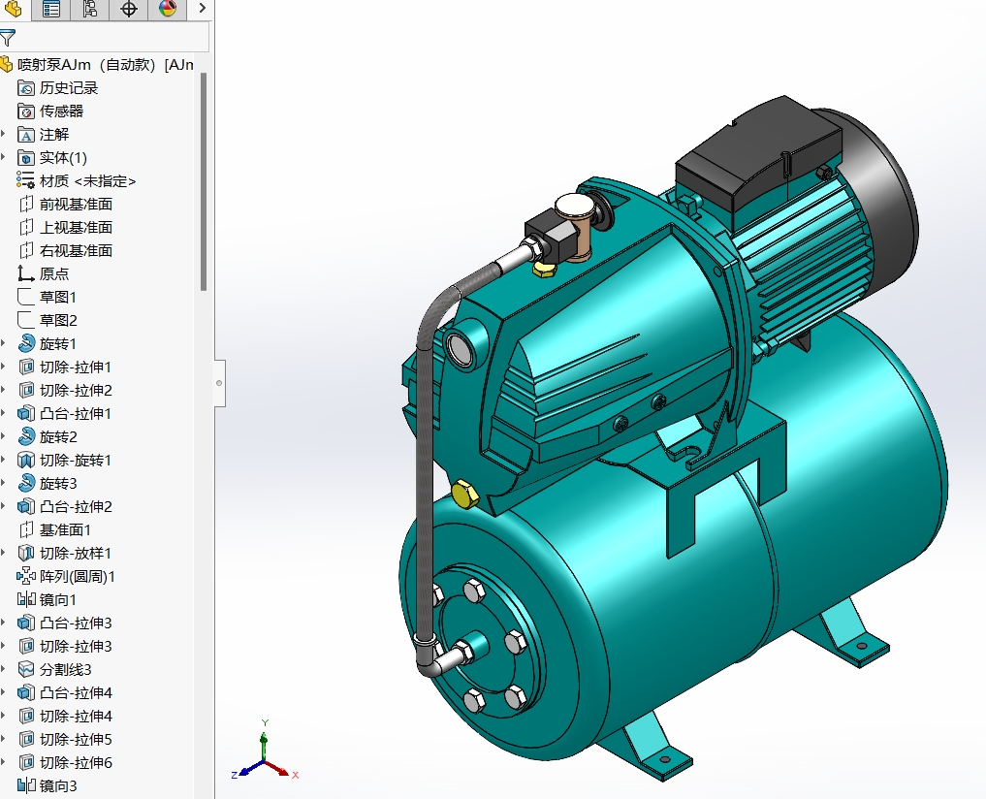The height and width of the screenshot is (799, 986).
Task: Select the 历史记录 folder icon
Action: pyautogui.click(x=26, y=87)
